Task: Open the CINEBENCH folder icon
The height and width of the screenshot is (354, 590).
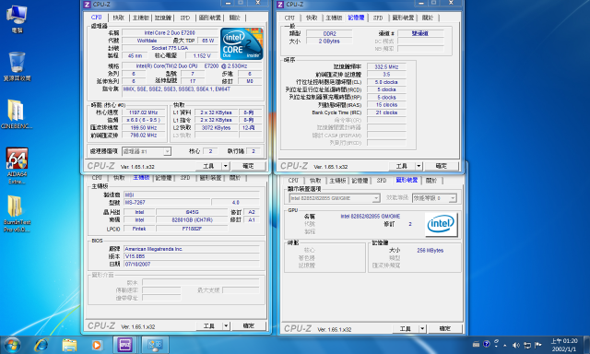Action: [x=17, y=114]
